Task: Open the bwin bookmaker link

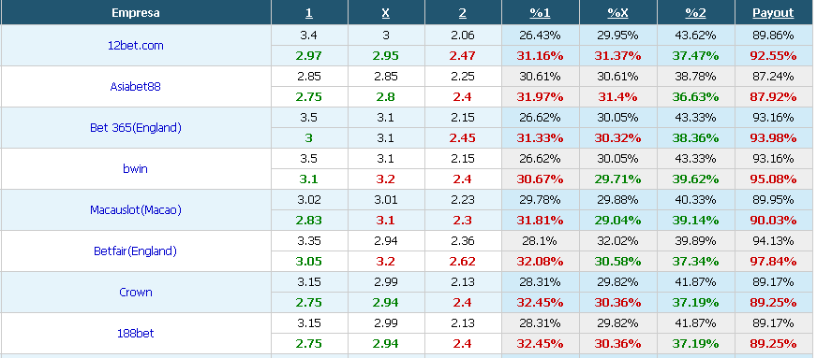Action: 136,168
